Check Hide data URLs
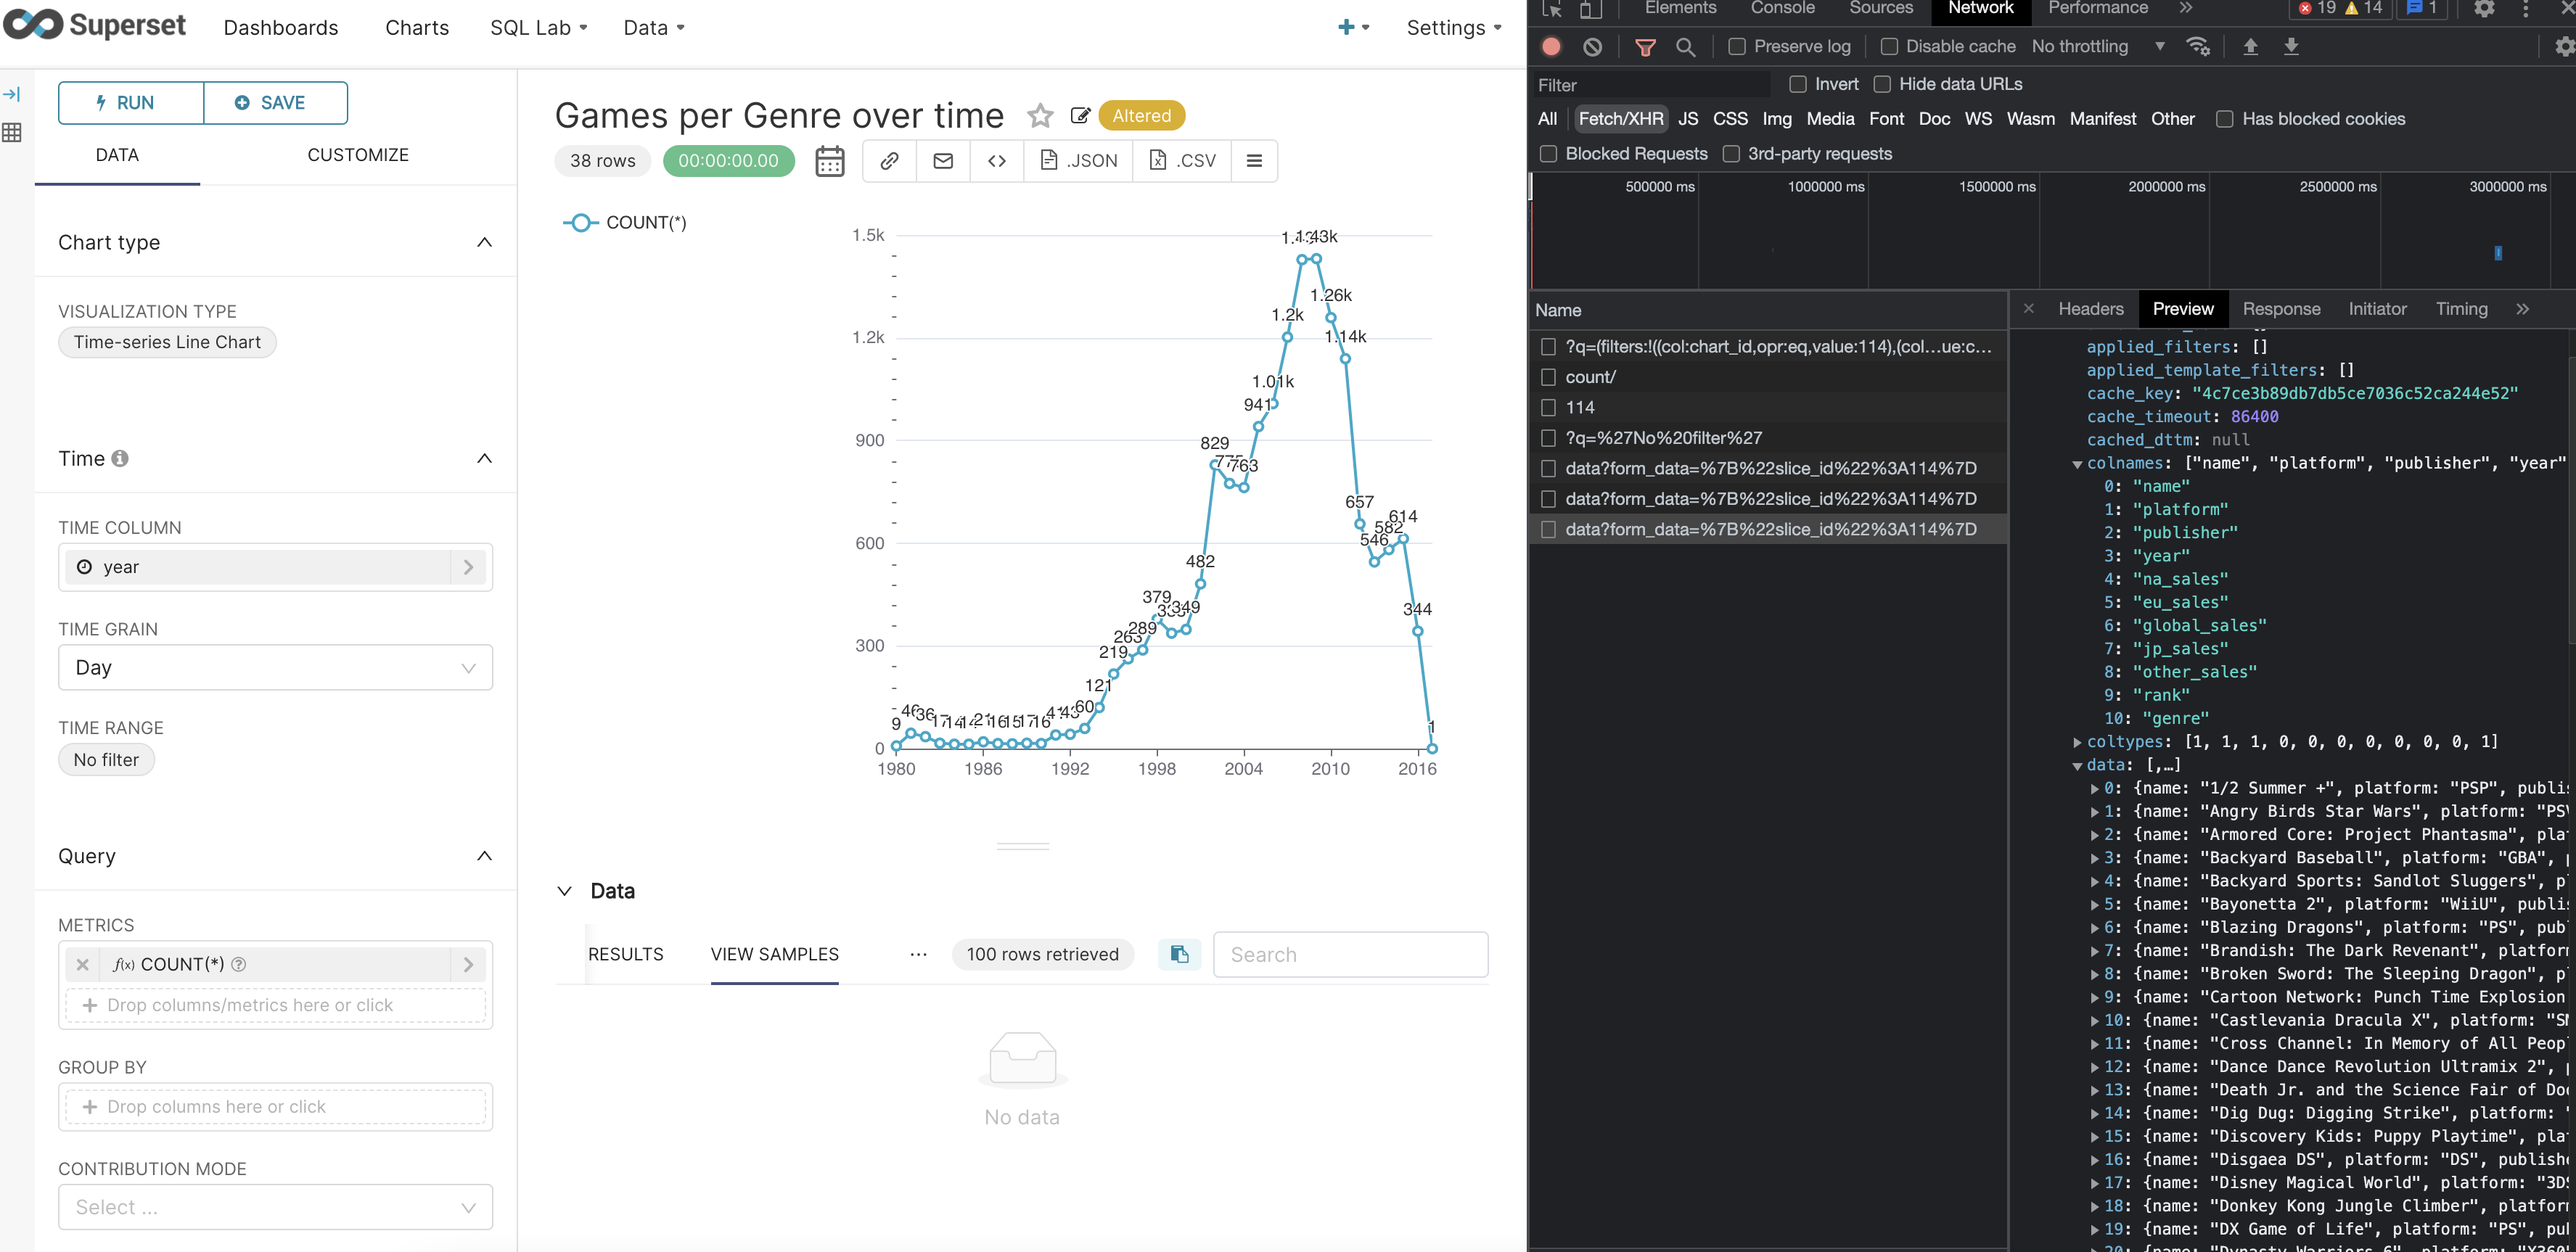The image size is (2576, 1252). [1884, 84]
